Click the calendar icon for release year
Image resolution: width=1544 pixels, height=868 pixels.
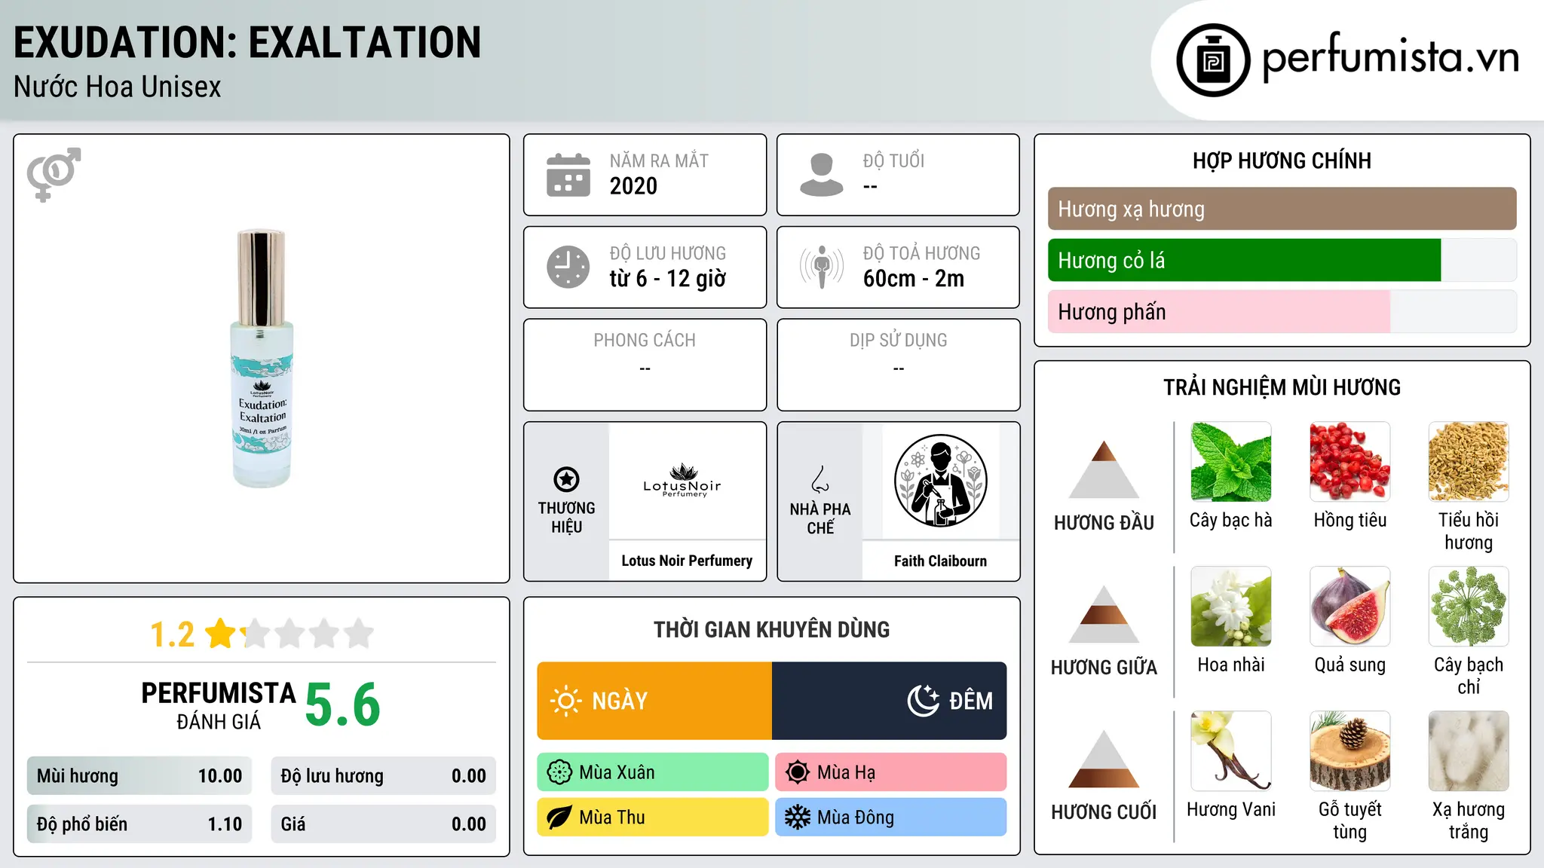point(568,175)
